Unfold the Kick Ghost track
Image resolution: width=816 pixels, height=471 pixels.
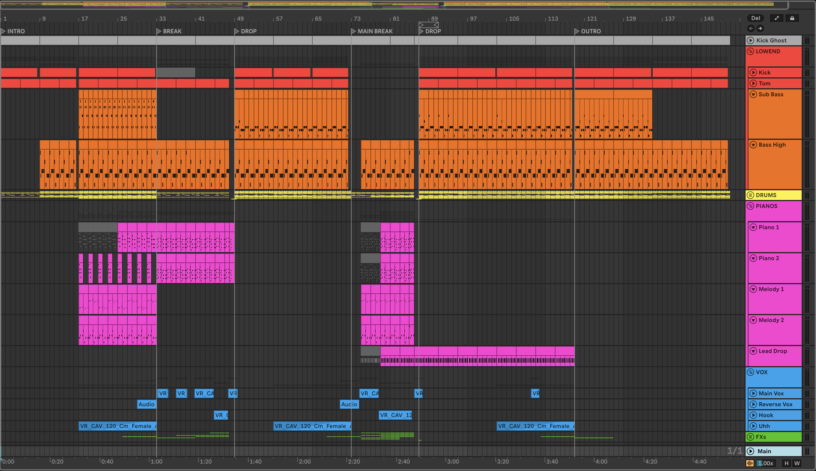click(751, 40)
